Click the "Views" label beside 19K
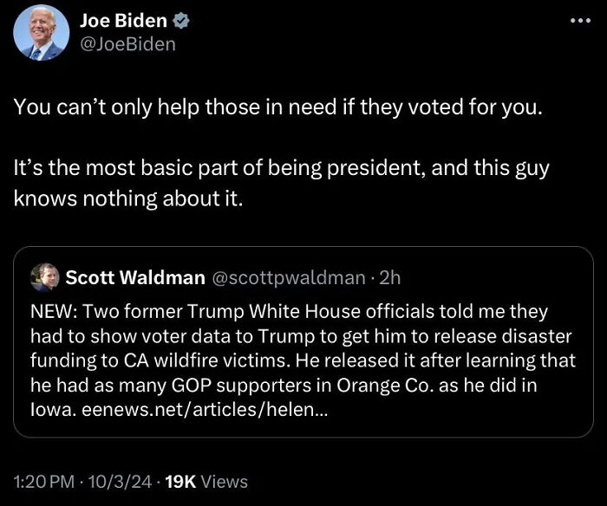This screenshot has height=506, width=607. [x=225, y=482]
